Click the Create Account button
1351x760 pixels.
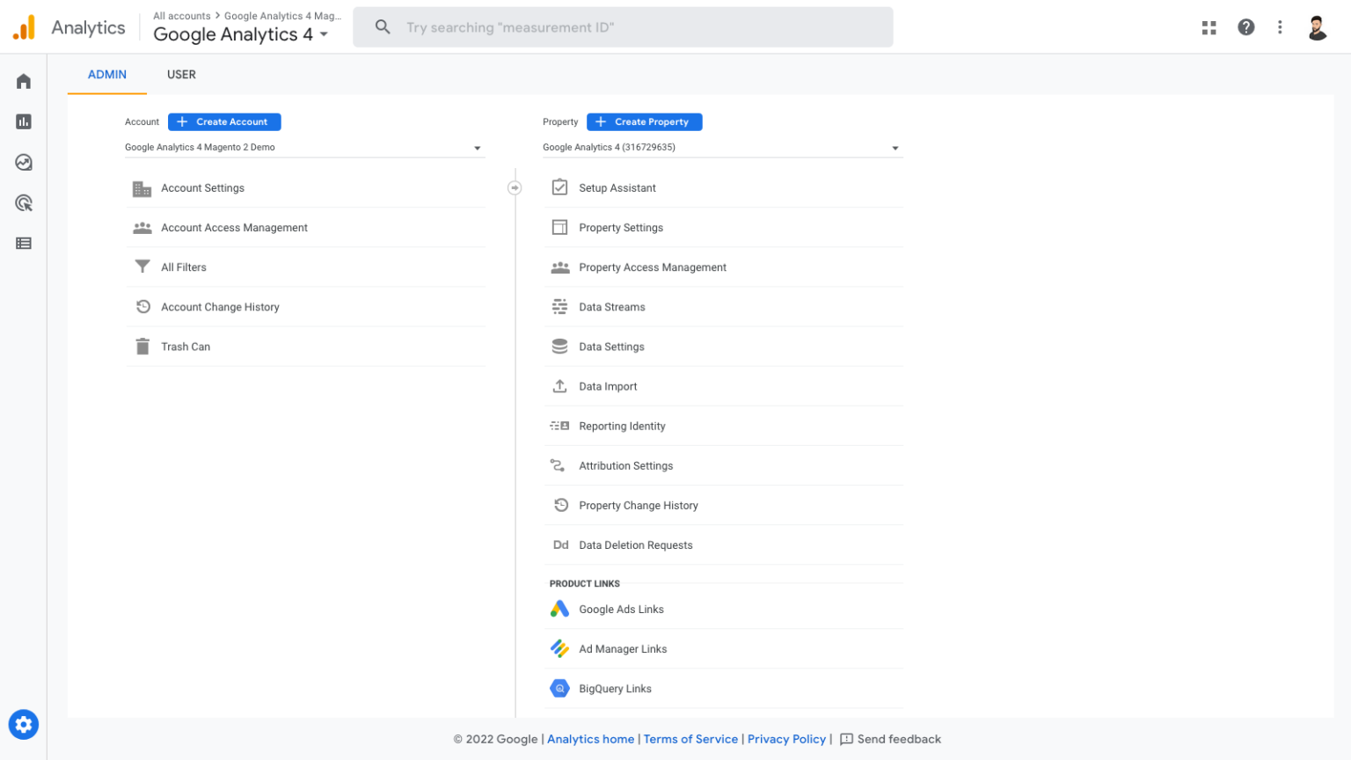pos(224,122)
